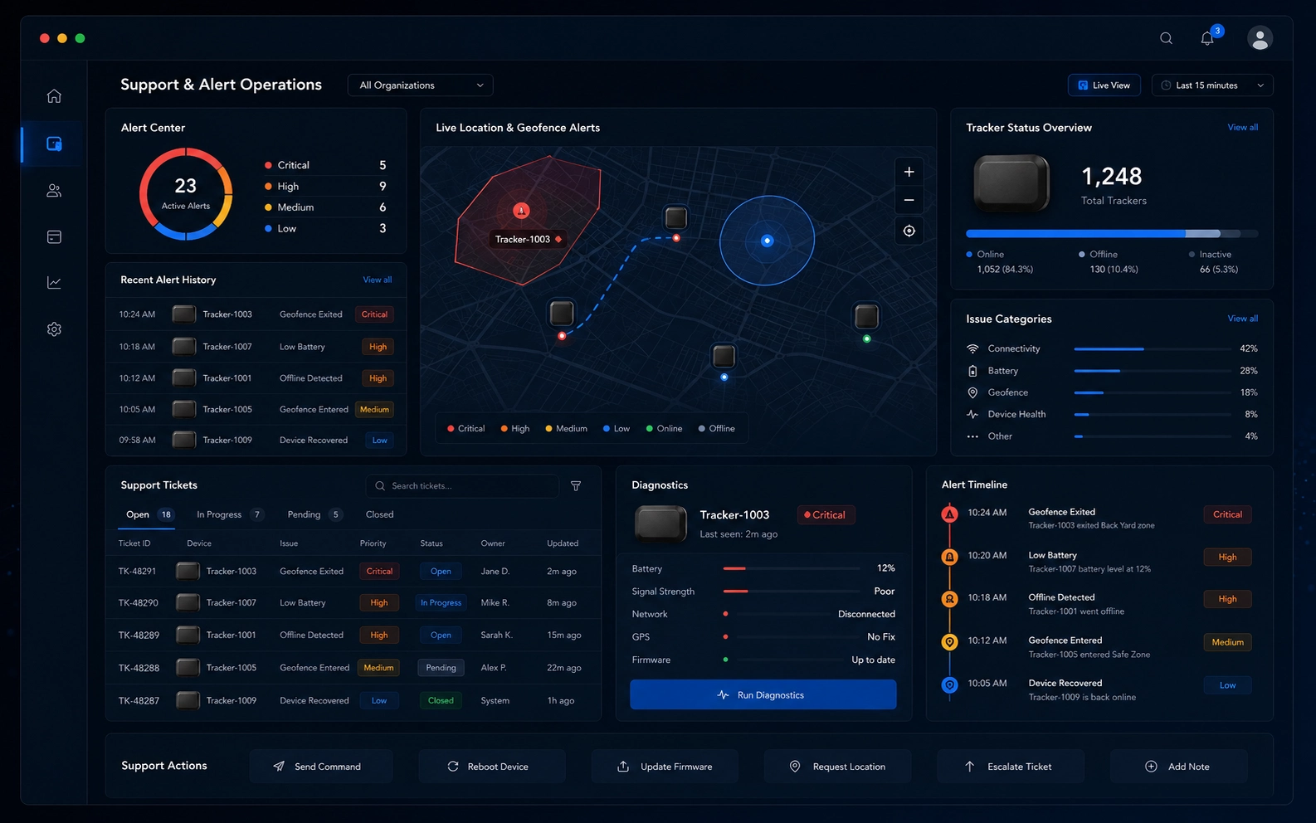Click the Send Command action
The width and height of the screenshot is (1316, 823).
(321, 767)
